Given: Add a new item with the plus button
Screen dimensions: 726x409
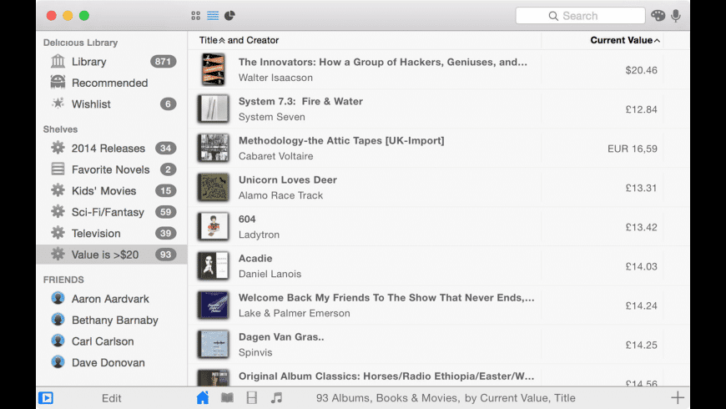Looking at the screenshot, I should coord(678,397).
